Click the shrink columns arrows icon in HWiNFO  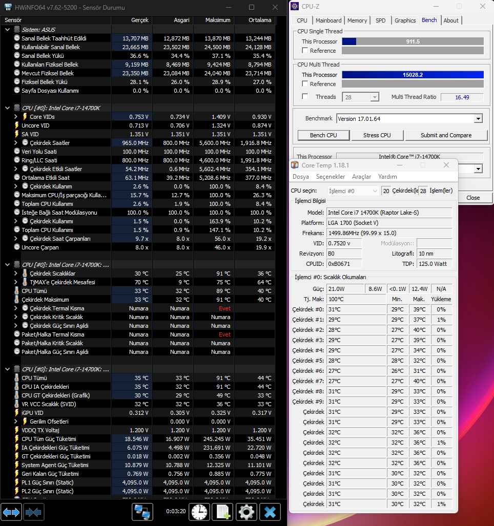(33, 512)
